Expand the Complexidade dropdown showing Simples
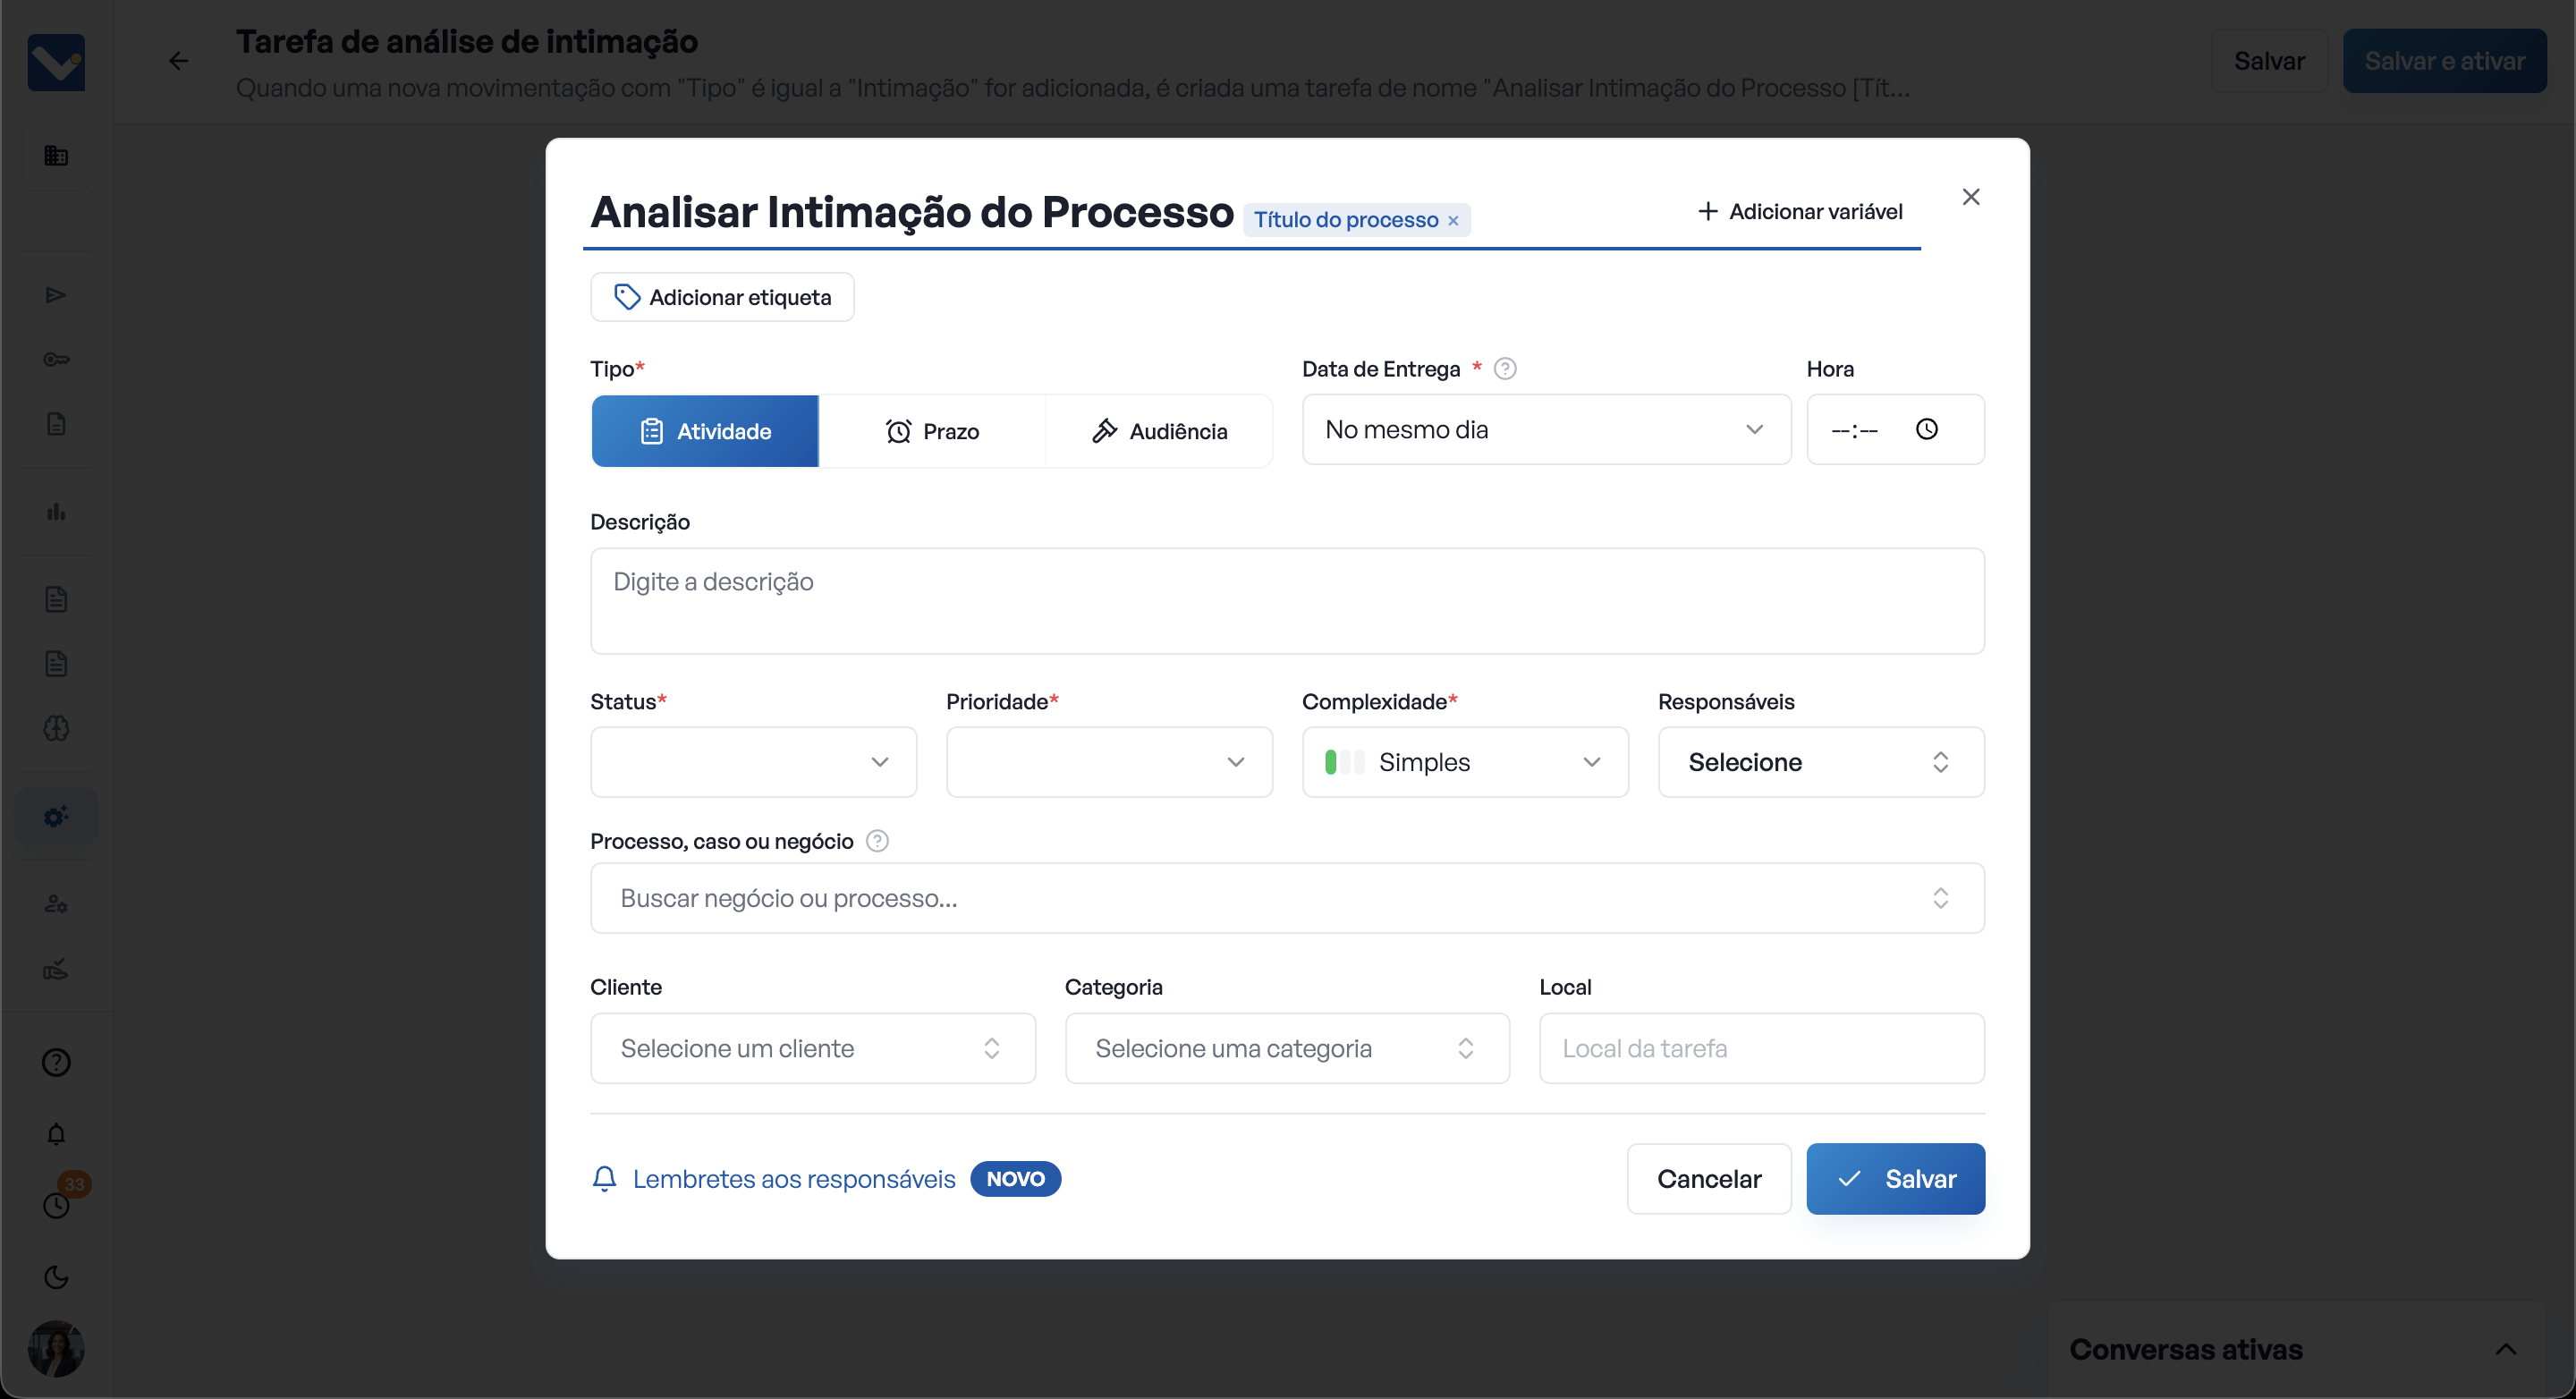 tap(1465, 762)
